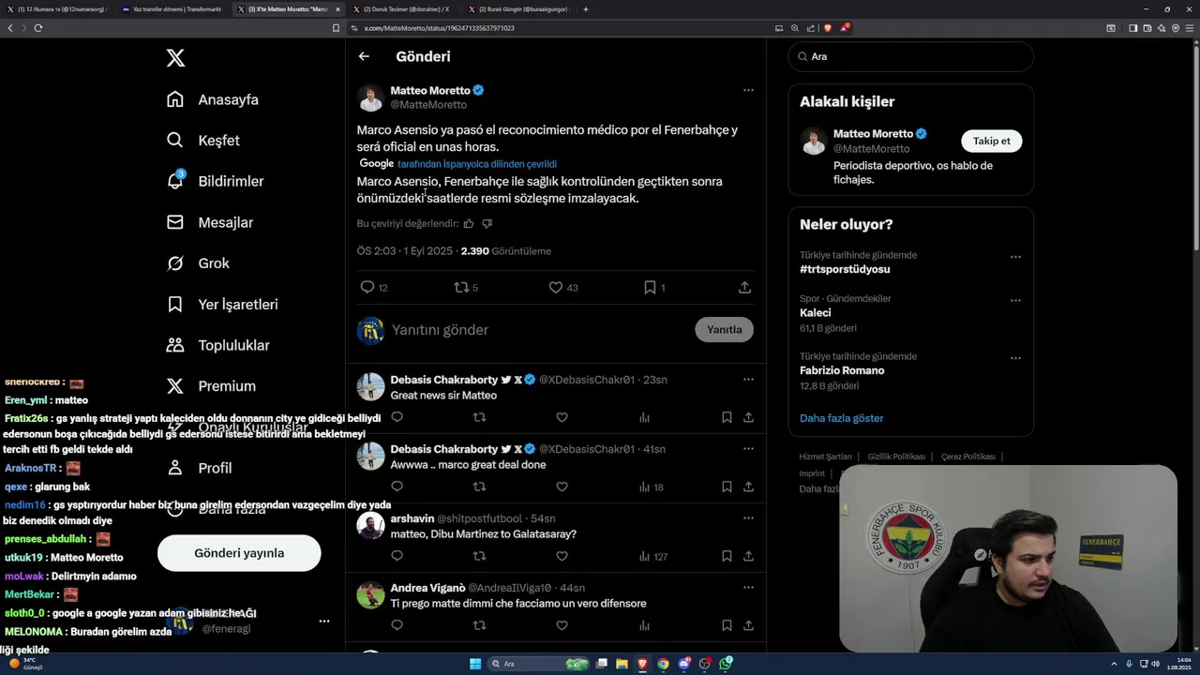
Task: Switch to Transfermarkt browser tab
Action: [173, 9]
